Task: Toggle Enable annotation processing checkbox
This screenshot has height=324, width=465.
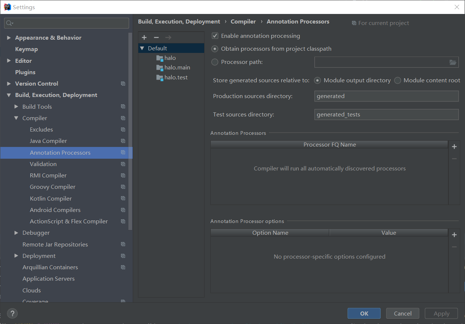Action: click(x=215, y=36)
